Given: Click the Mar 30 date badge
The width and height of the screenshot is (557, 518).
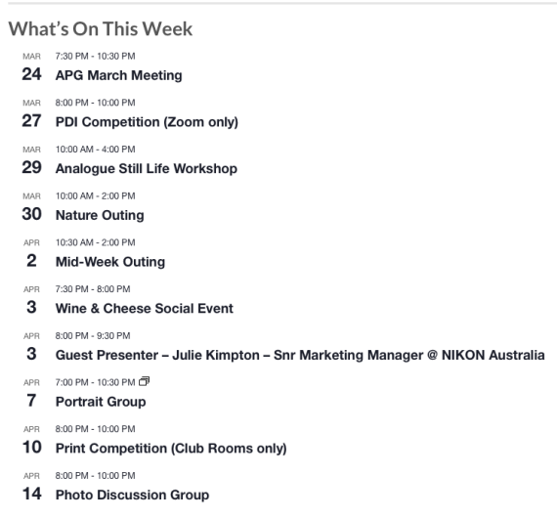Looking at the screenshot, I should point(31,207).
